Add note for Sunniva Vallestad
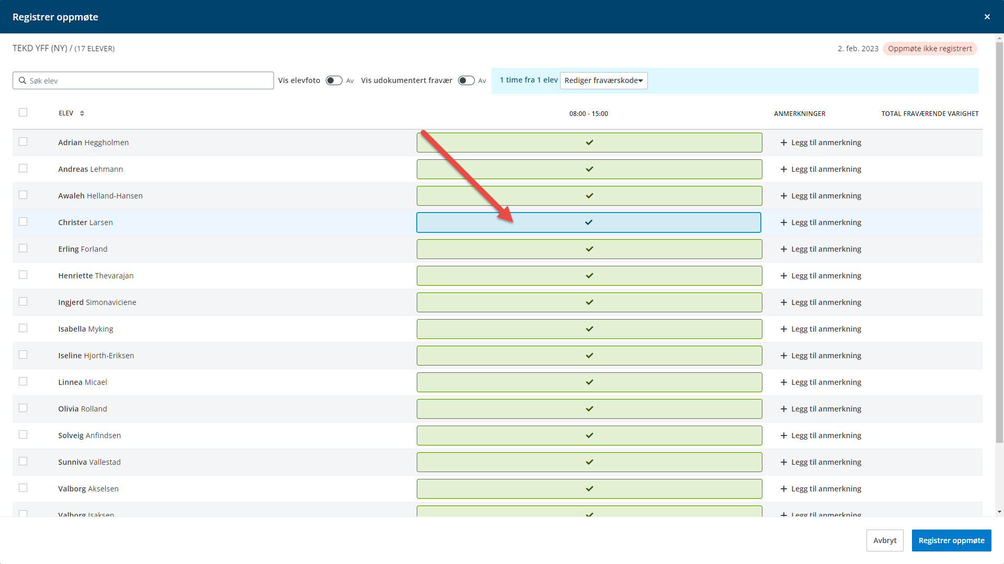Viewport: 1004px width, 564px height. [x=820, y=462]
